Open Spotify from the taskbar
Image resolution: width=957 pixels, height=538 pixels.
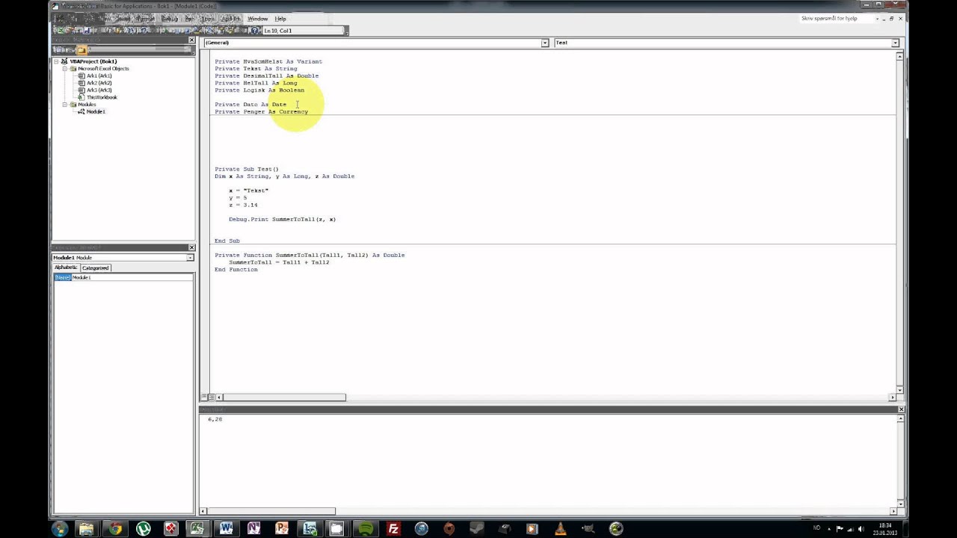tap(365, 528)
